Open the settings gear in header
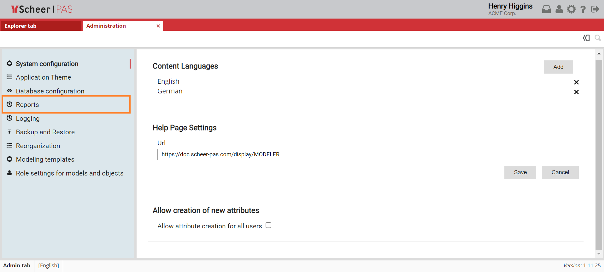Screen dimensions: 605x273 pos(571,9)
